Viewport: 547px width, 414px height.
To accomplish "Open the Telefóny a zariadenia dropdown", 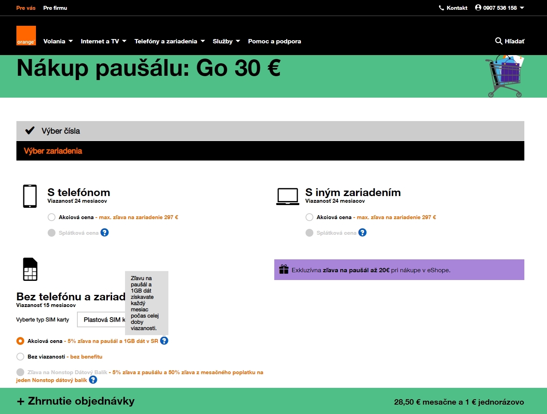I will click(x=170, y=41).
